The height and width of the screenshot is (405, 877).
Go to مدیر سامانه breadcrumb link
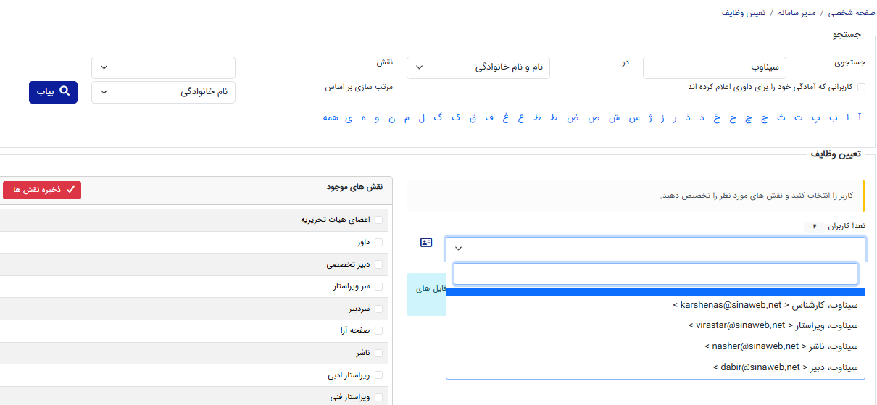coord(796,13)
